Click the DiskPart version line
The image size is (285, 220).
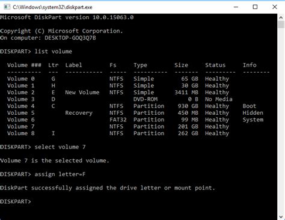tap(67, 17)
